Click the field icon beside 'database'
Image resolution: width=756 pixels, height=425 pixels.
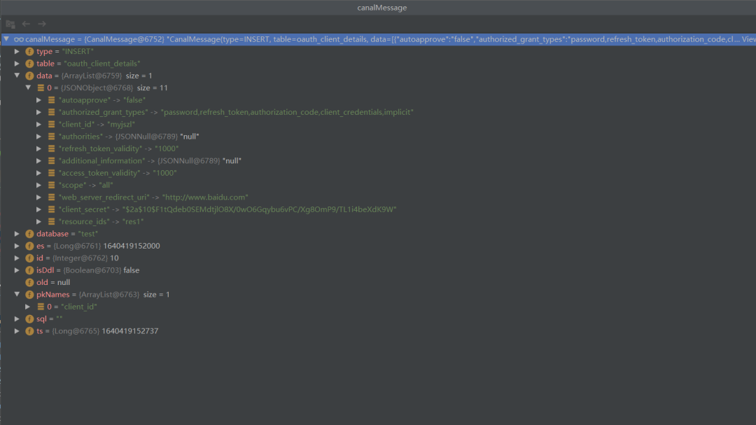pos(29,233)
